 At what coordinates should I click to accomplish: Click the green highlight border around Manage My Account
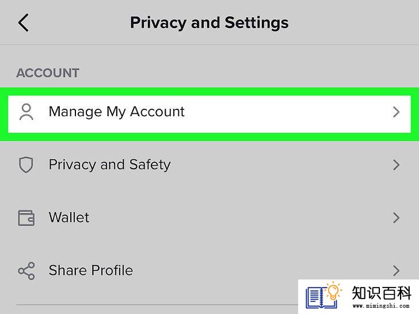(209, 91)
